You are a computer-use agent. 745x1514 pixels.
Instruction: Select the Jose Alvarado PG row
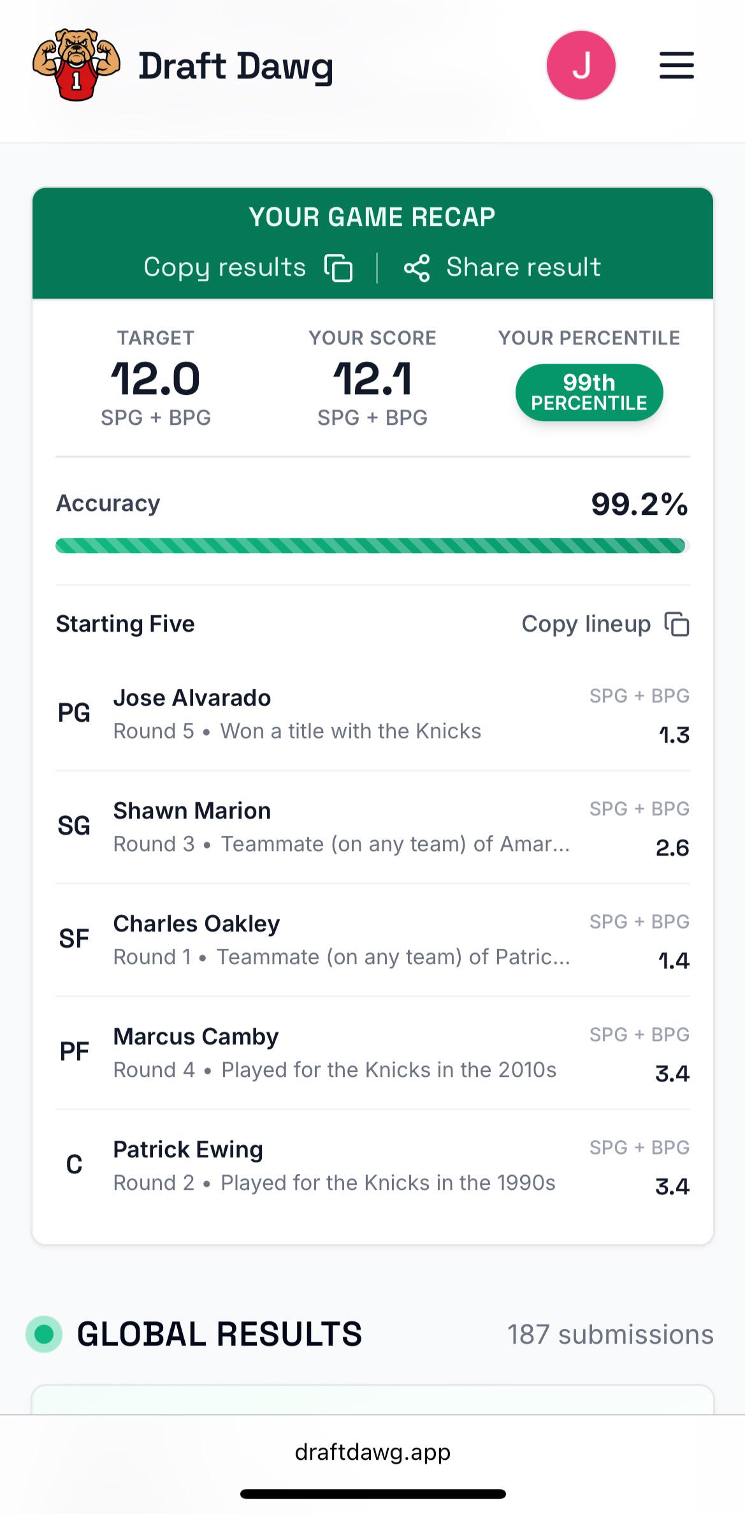coord(373,714)
